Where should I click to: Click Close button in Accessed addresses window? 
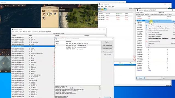tap(140, 78)
